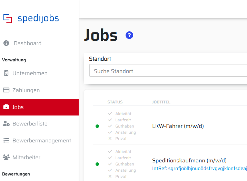Viewport: 247px width, 181px height.
Task: Click the spedijobs wordmark
Action: (38, 18)
